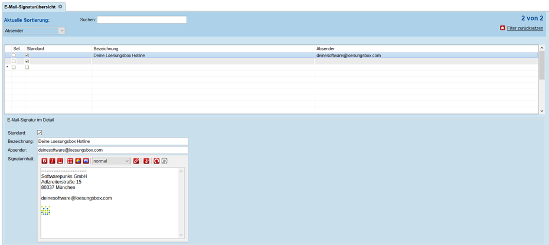Open the Absender sorting dropdown
The width and height of the screenshot is (549, 245).
click(34, 31)
